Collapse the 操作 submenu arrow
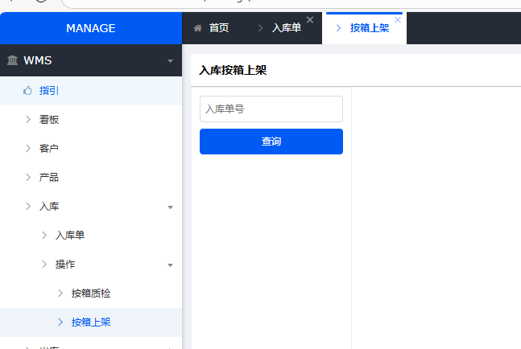Image resolution: width=521 pixels, height=349 pixels. coord(170,265)
